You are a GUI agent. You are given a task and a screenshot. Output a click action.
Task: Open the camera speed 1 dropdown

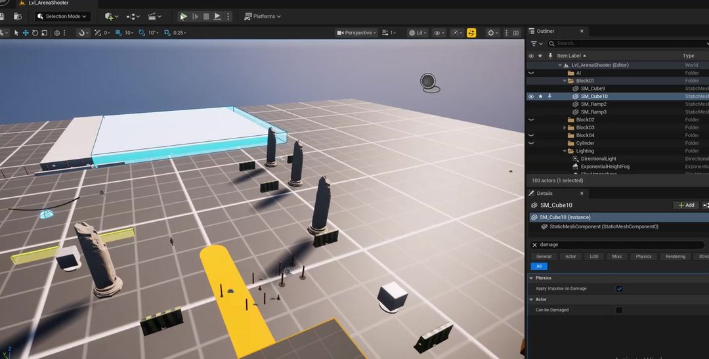[x=389, y=33]
